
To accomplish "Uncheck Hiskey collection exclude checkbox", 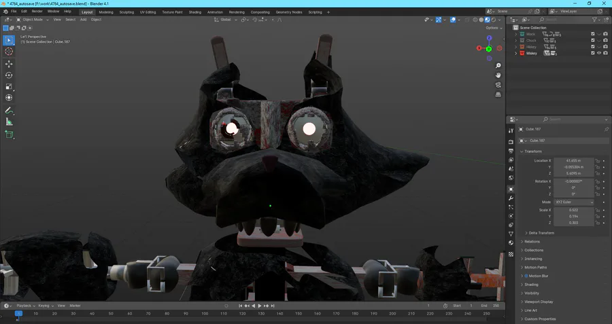I will 593,47.
